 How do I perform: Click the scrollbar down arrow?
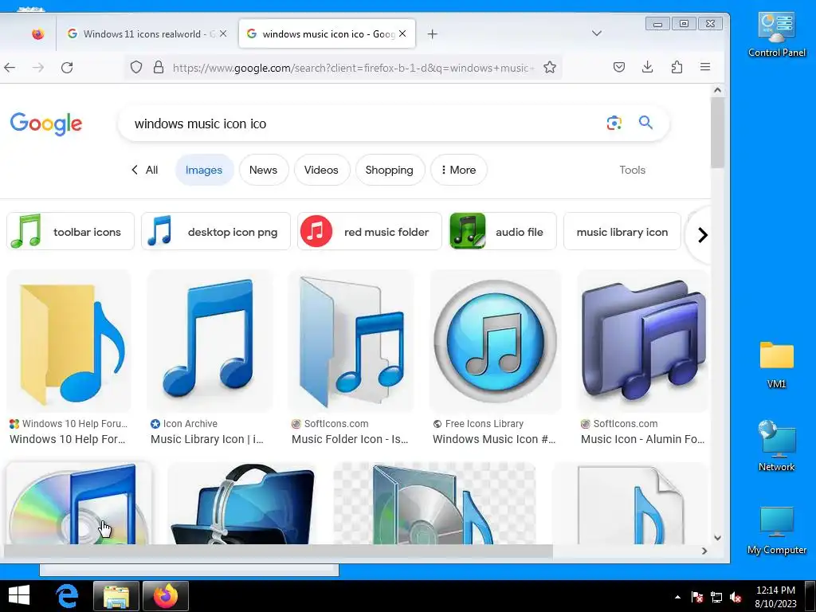coord(717,538)
